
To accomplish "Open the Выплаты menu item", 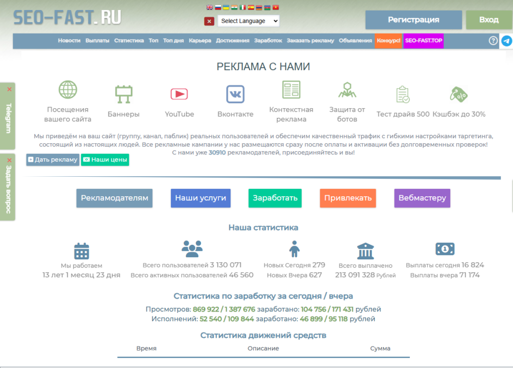I will click(x=97, y=41).
